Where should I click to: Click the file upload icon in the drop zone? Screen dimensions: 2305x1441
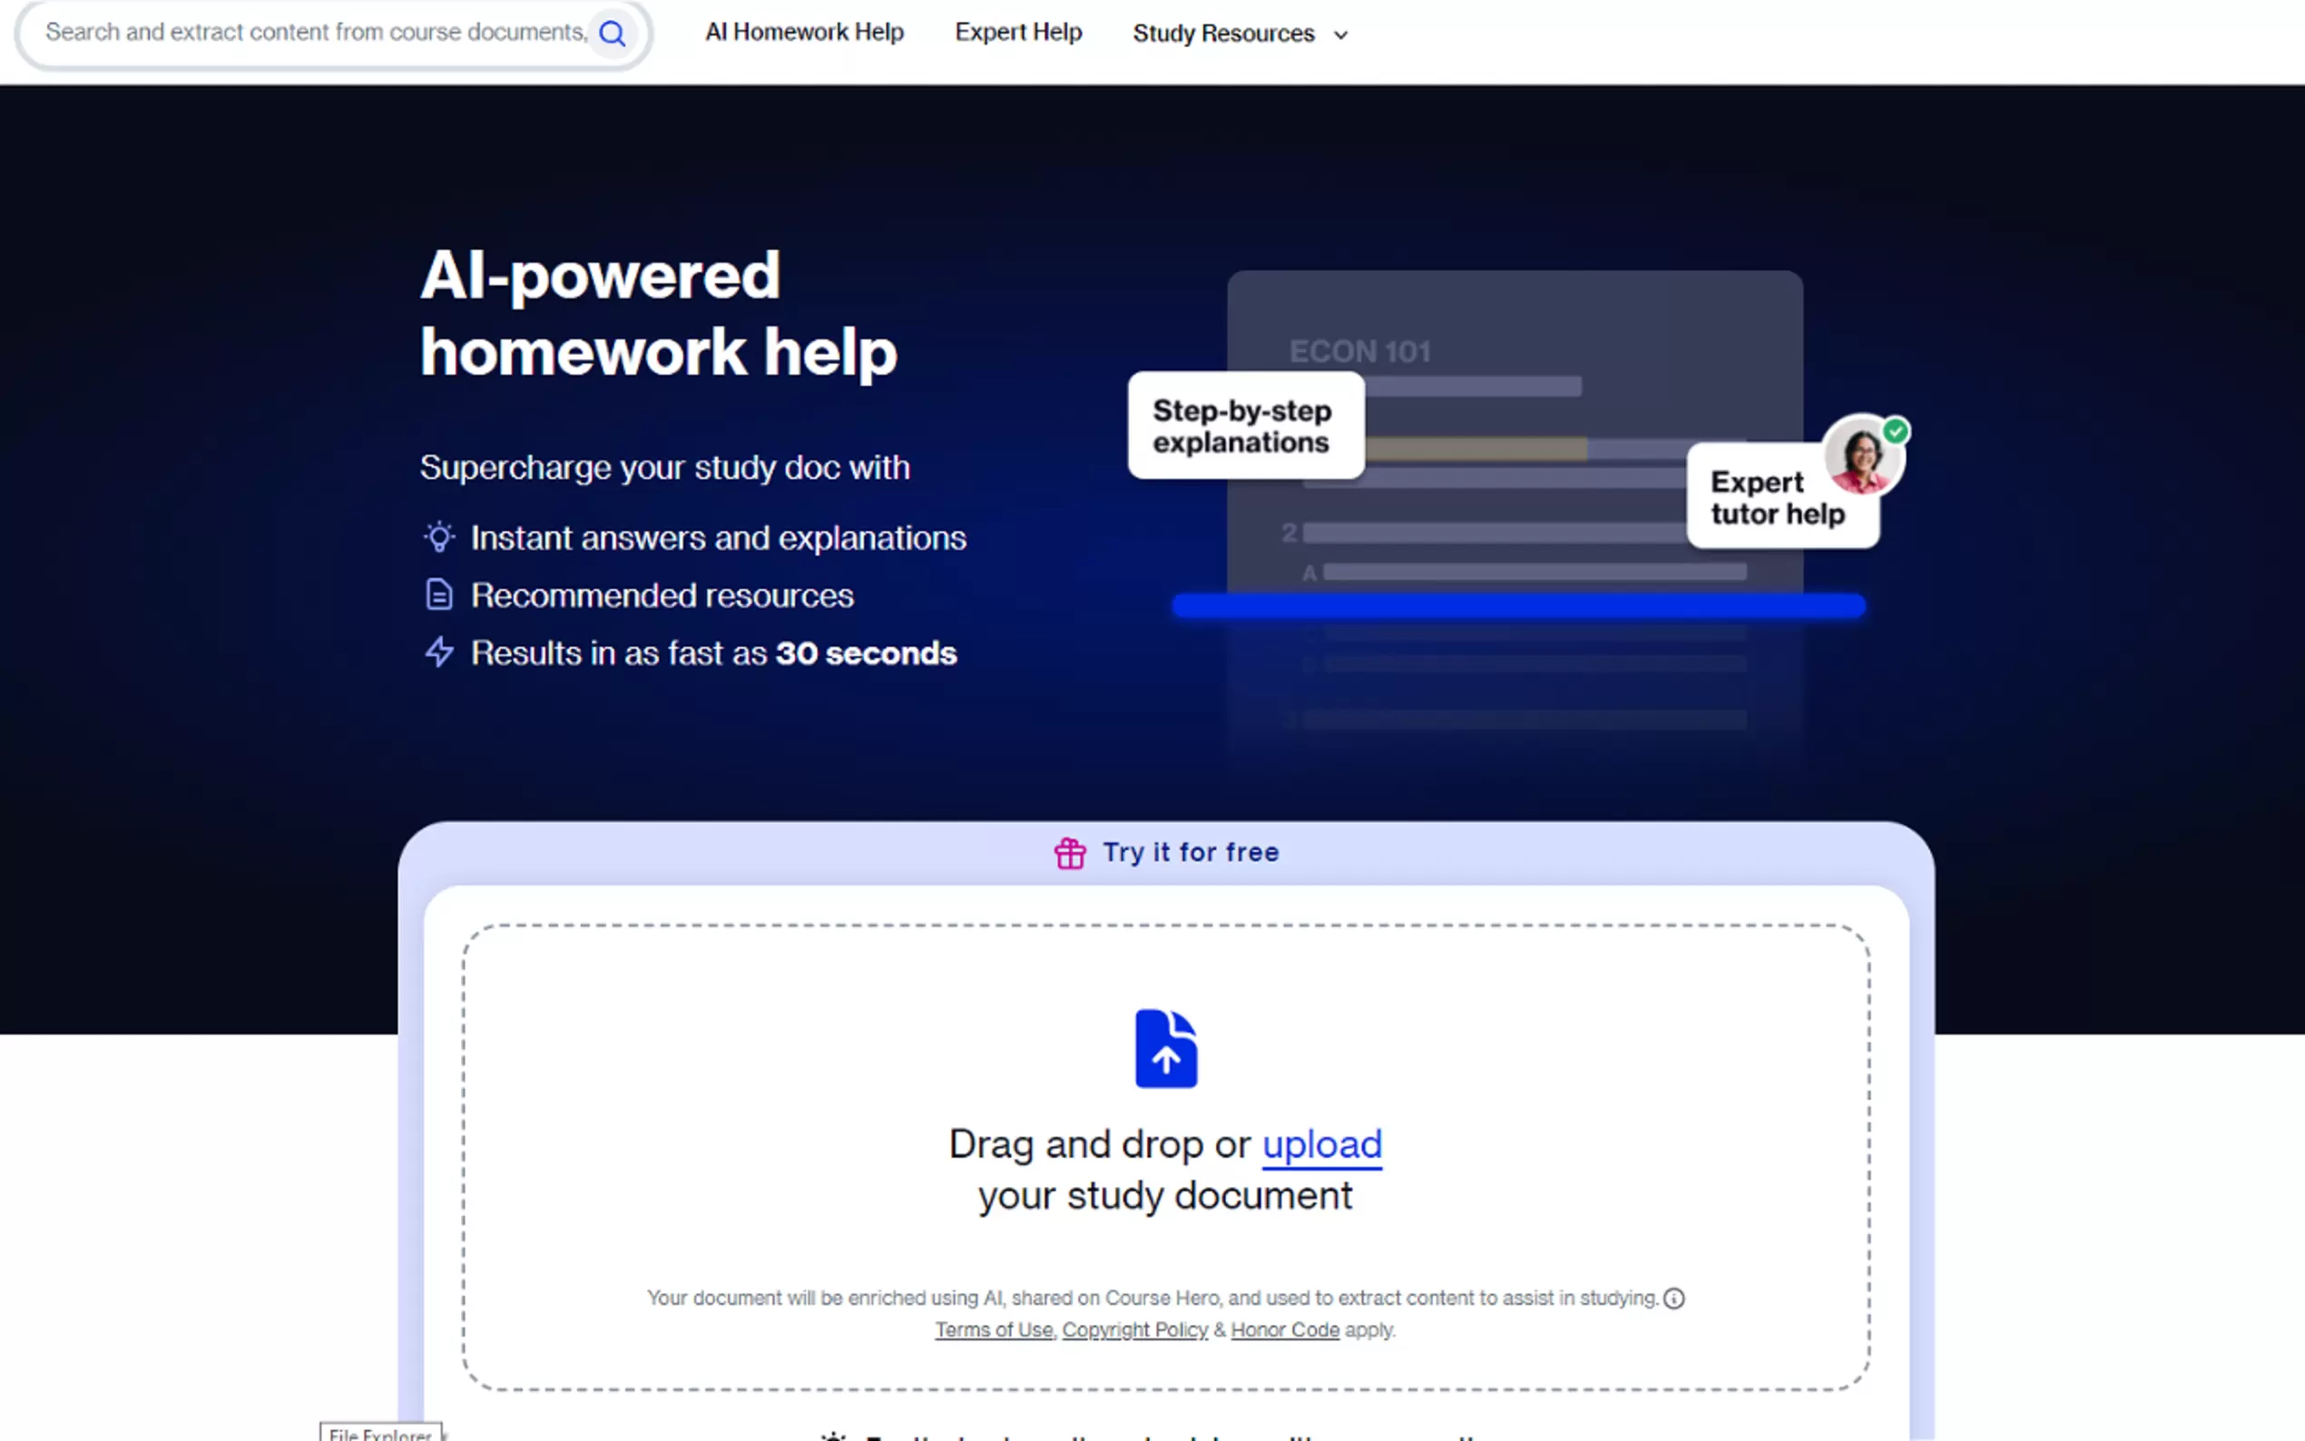[1164, 1046]
